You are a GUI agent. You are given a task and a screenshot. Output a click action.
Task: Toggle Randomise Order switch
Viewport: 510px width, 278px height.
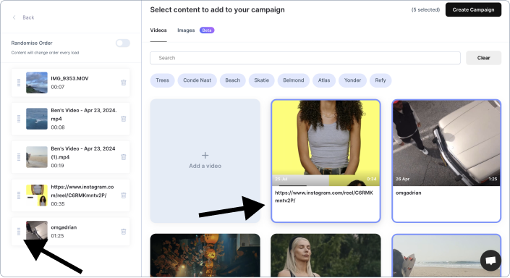click(x=123, y=43)
